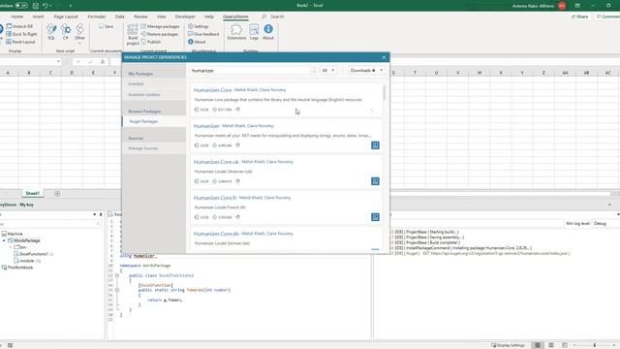Open the Min log level dropdown

(x=604, y=224)
